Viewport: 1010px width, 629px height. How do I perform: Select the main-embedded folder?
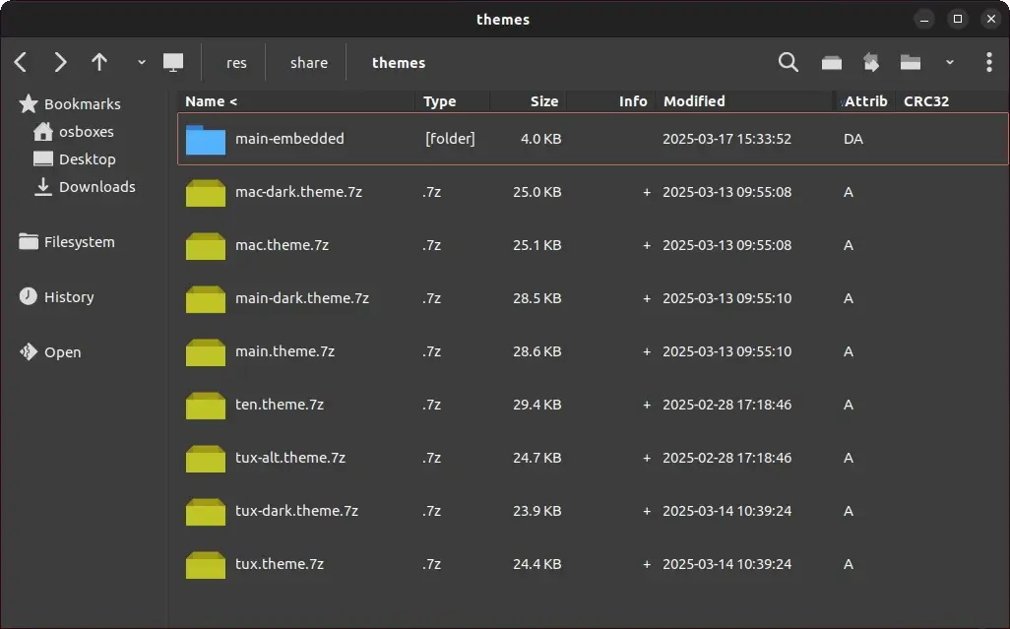click(x=289, y=139)
